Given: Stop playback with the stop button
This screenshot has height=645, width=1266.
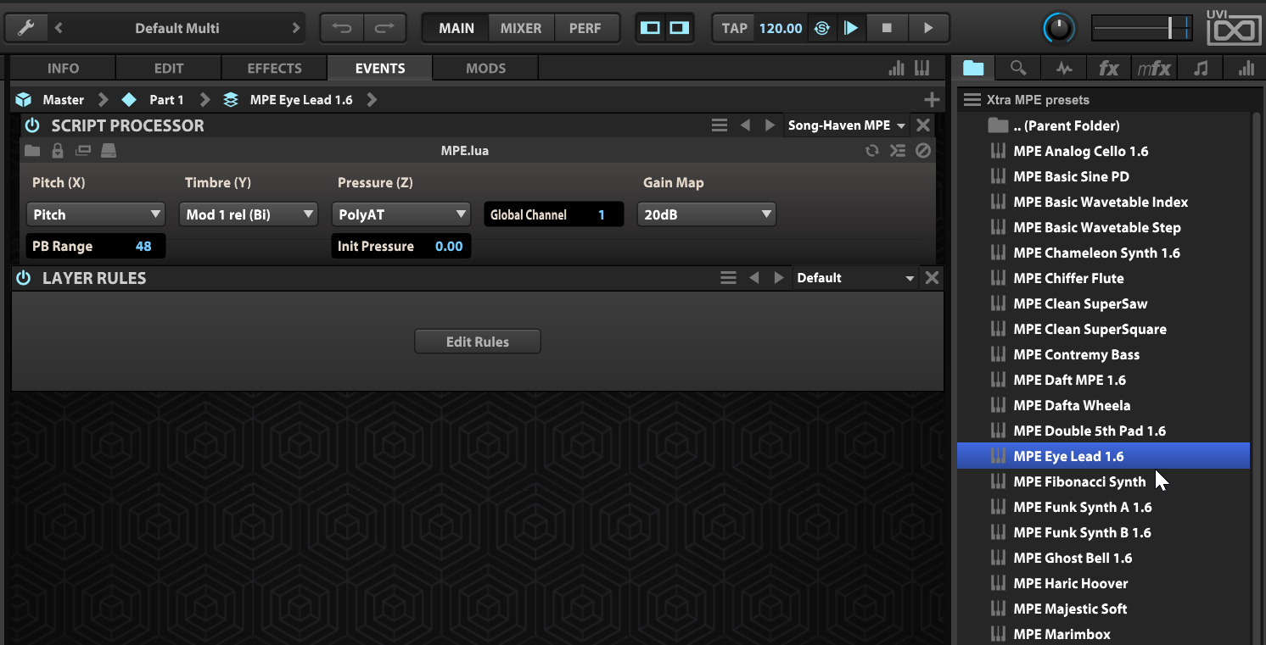Looking at the screenshot, I should (x=887, y=28).
